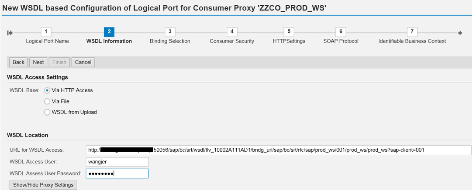Click the WSDL user password field

click(117, 173)
